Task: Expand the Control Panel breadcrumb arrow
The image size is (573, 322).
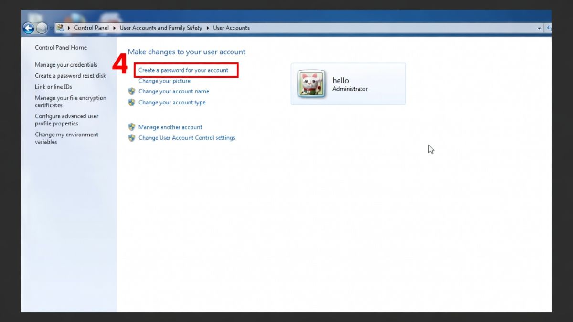Action: pyautogui.click(x=113, y=28)
